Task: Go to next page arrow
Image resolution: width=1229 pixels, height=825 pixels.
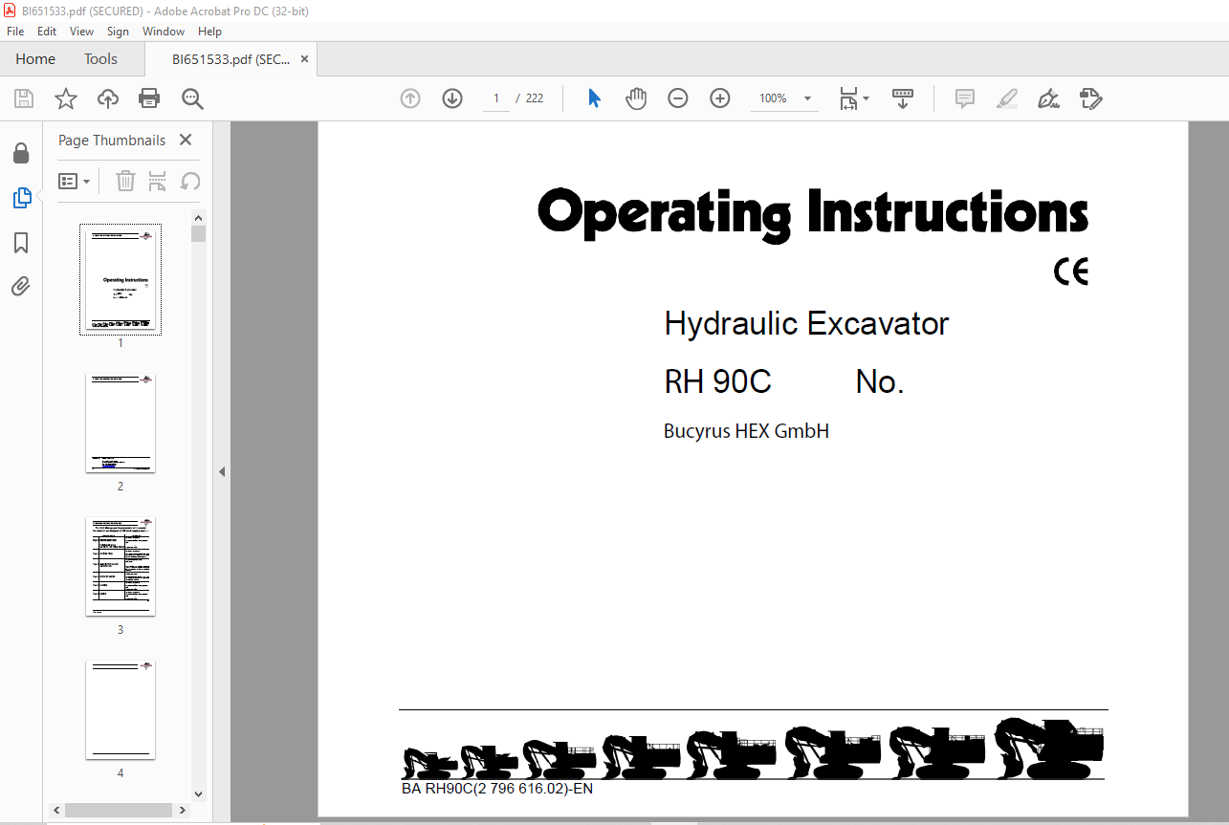Action: click(452, 98)
